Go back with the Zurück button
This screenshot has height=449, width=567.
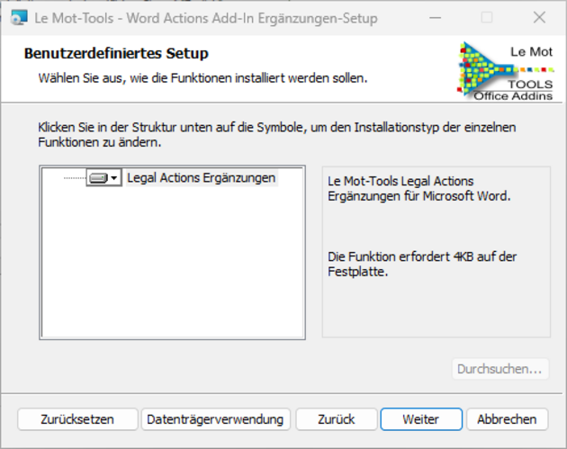click(x=337, y=419)
